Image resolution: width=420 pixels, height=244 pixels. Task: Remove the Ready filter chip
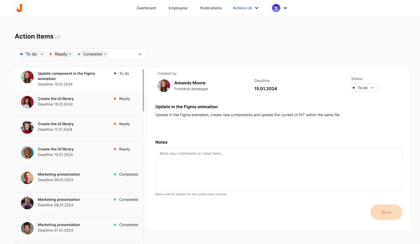pos(70,54)
